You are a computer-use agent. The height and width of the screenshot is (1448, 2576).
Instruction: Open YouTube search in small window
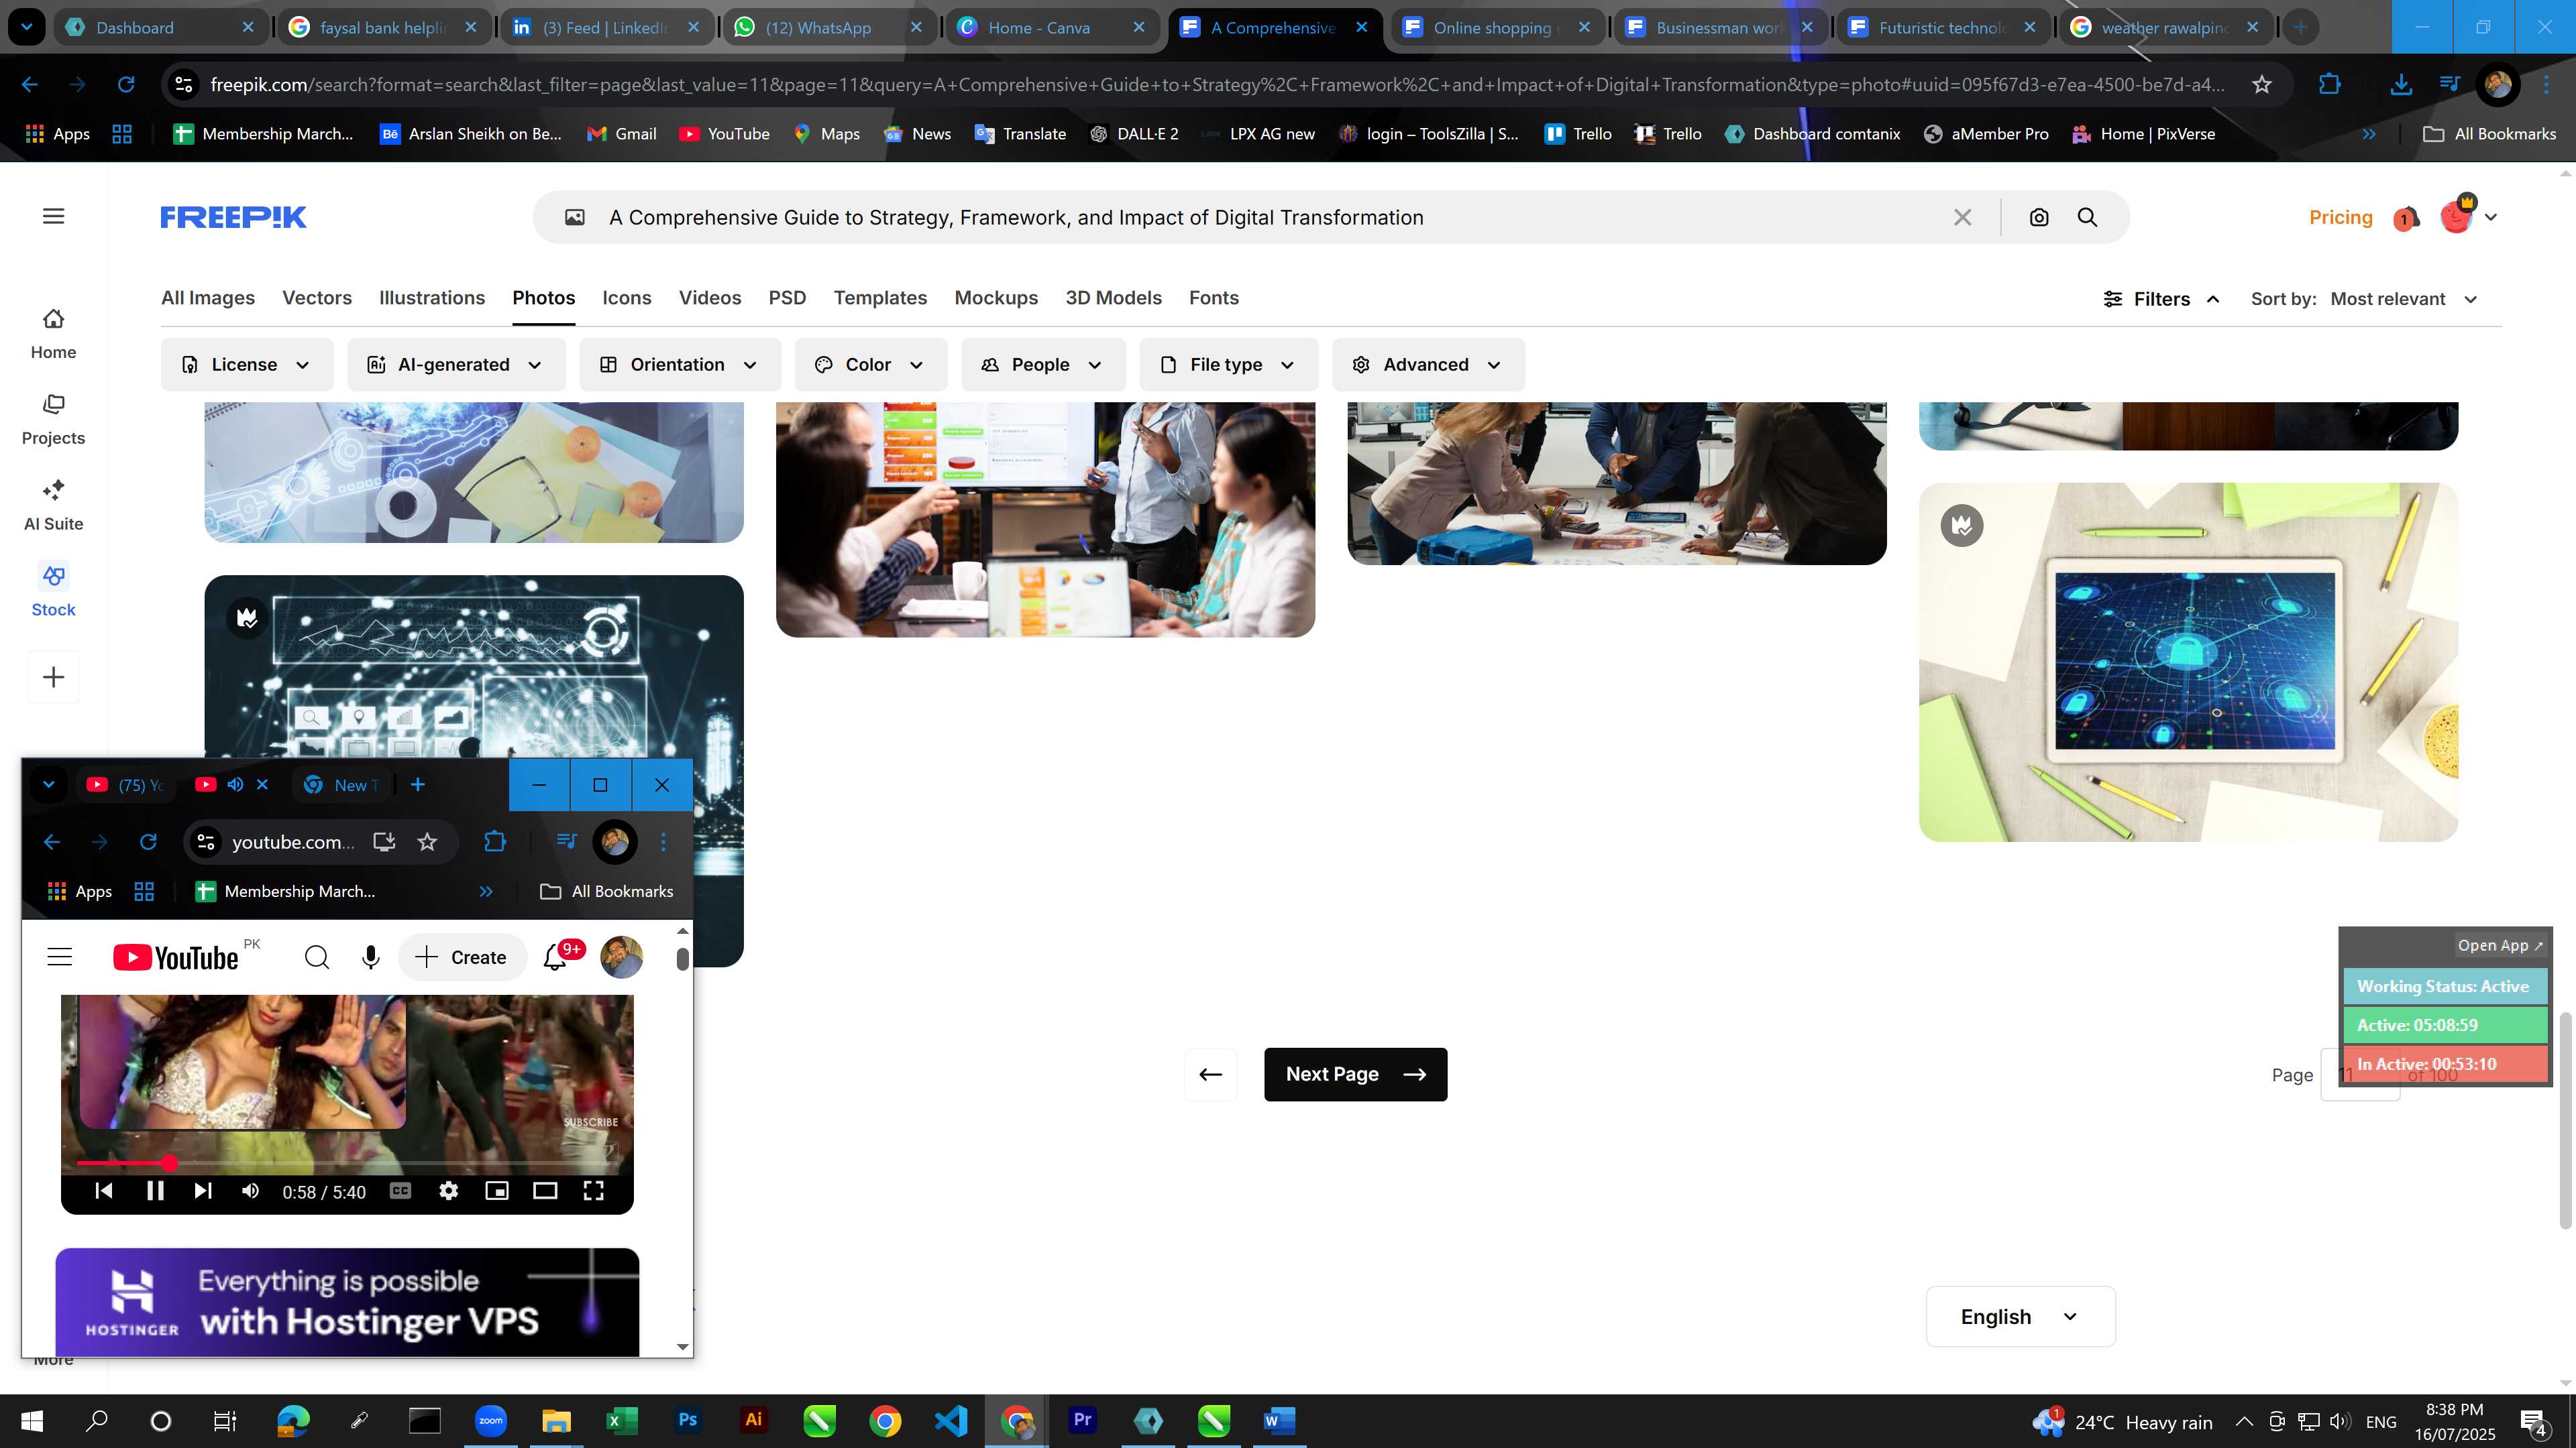[317, 957]
